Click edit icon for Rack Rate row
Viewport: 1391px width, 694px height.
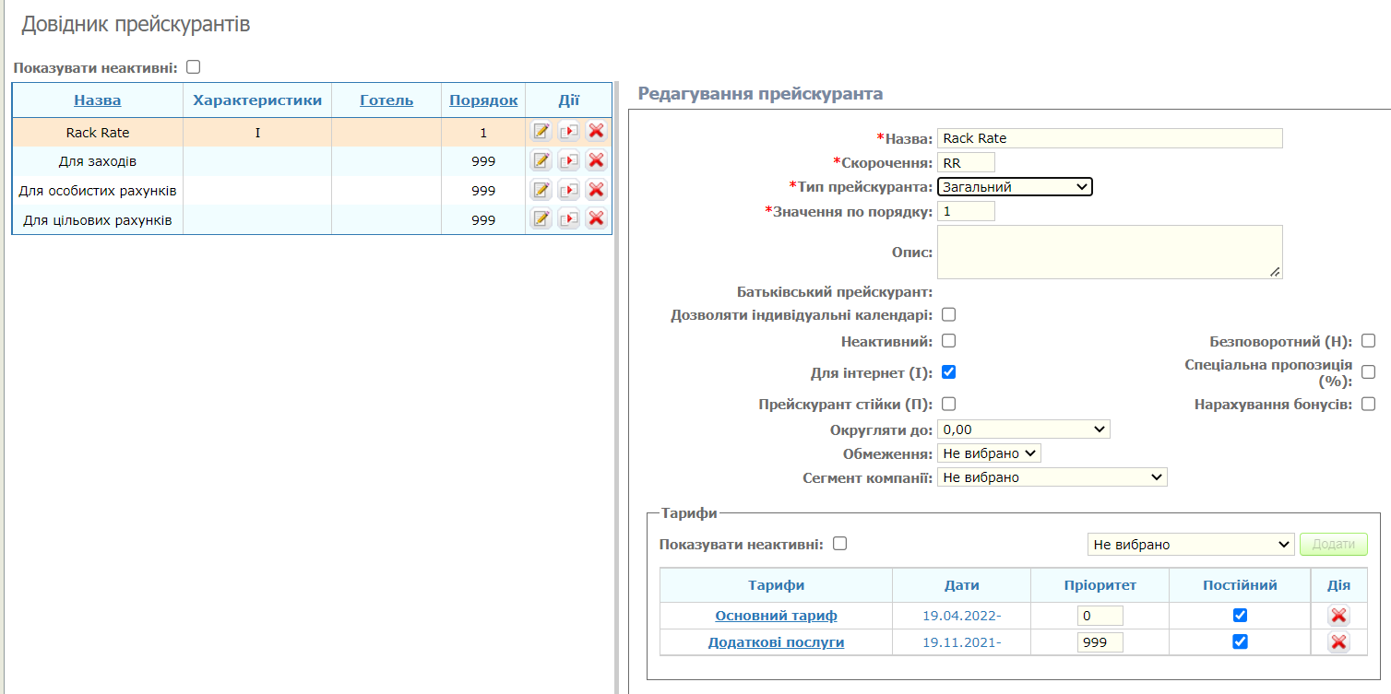pos(541,132)
